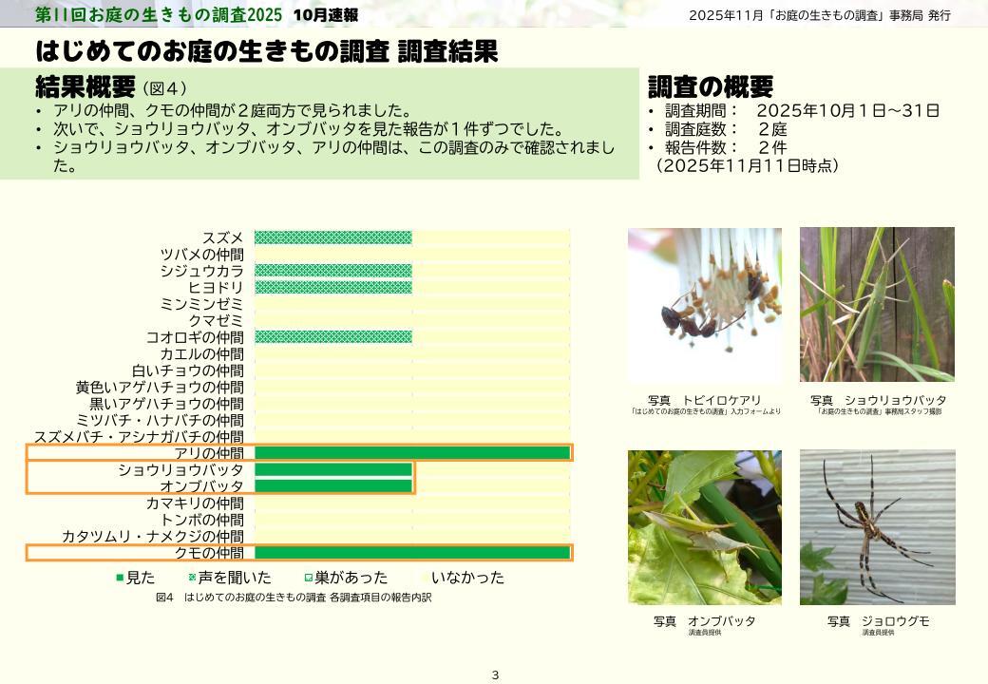Click the いなかった legend label
The width and height of the screenshot is (988, 684).
[467, 578]
